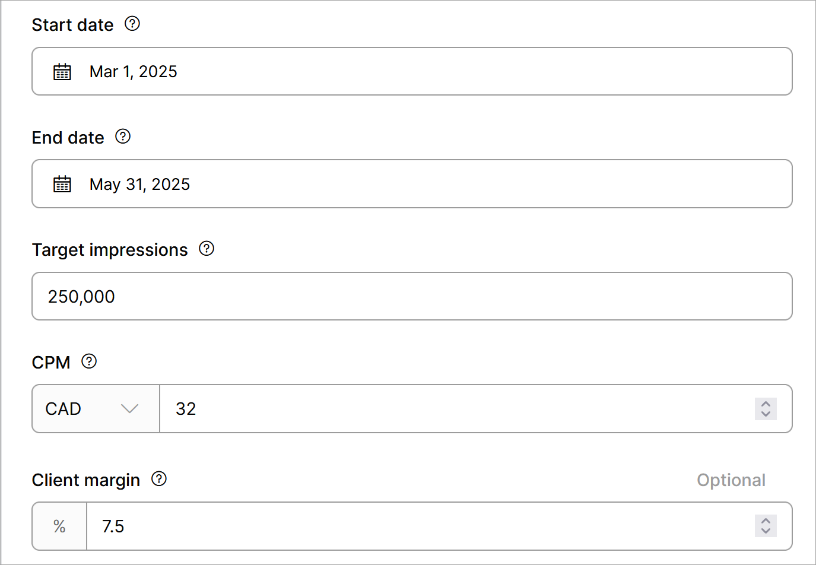
Task: Open the End date calendar icon
Action: coord(62,184)
